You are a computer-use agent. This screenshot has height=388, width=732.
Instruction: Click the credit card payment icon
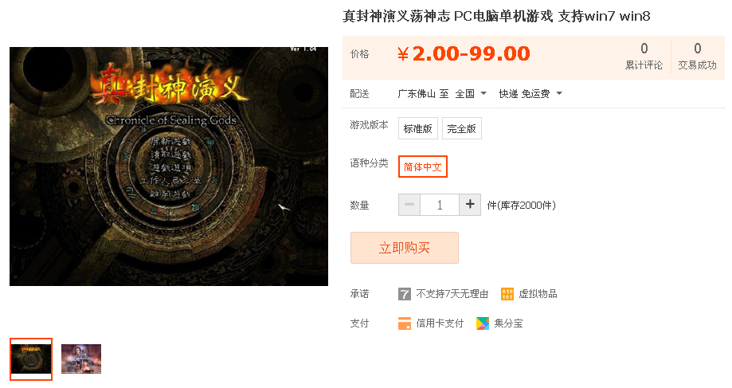click(x=405, y=323)
